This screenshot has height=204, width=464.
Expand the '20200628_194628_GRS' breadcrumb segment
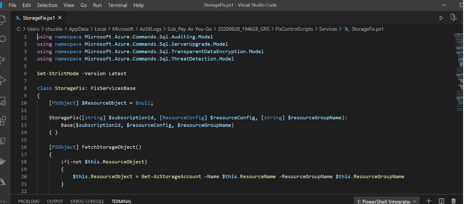244,29
